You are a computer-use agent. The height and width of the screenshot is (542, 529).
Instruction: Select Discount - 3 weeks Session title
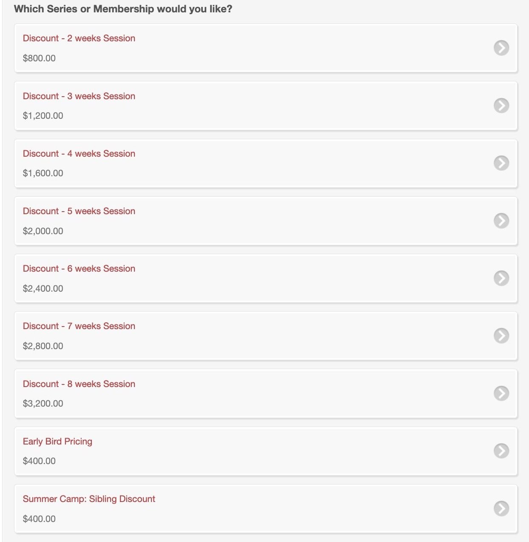click(x=79, y=96)
